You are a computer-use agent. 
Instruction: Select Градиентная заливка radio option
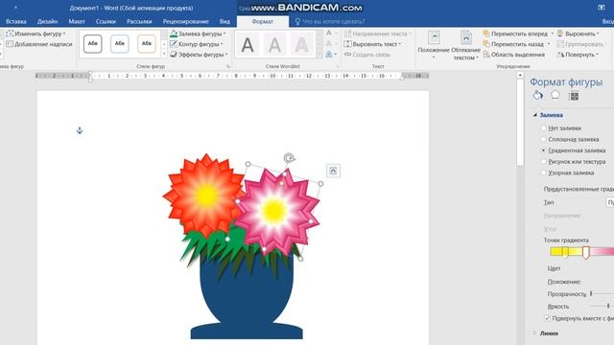click(544, 150)
